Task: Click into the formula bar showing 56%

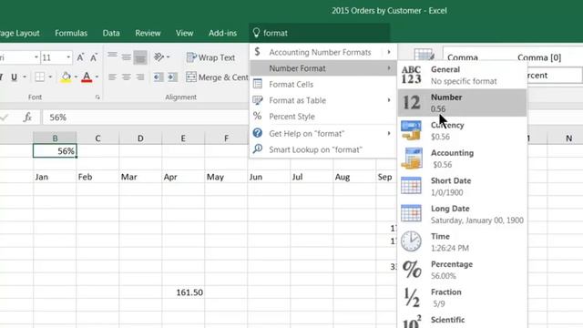Action: 145,118
